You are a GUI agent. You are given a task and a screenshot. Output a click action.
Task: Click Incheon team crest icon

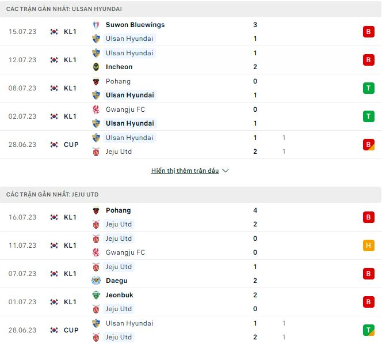96,67
